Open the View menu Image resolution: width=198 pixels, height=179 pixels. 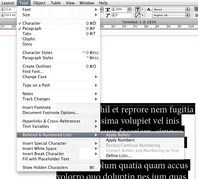point(70,3)
